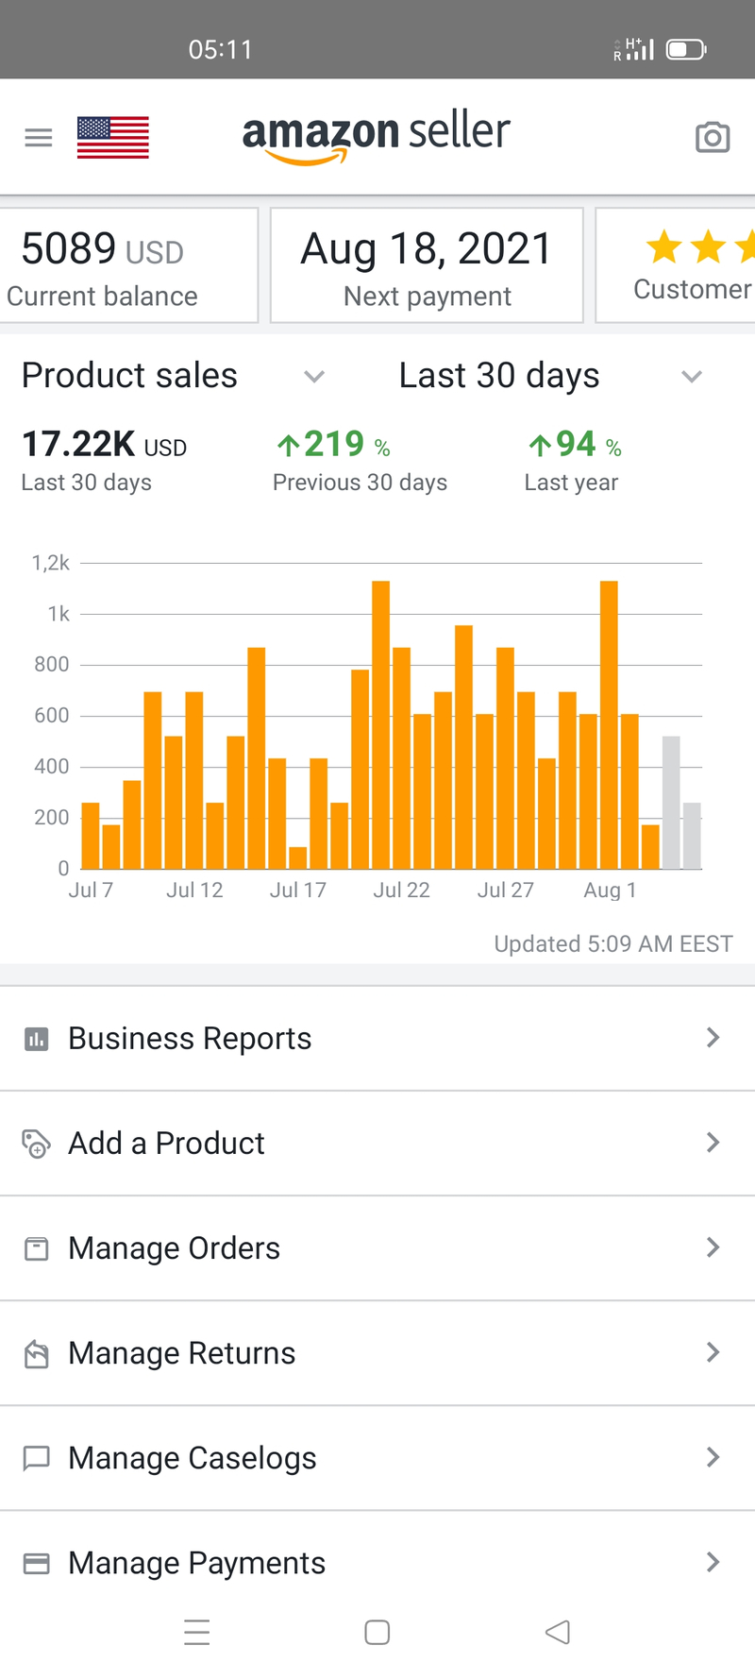
Task: Expand the Product sales dropdown
Action: [x=314, y=377]
